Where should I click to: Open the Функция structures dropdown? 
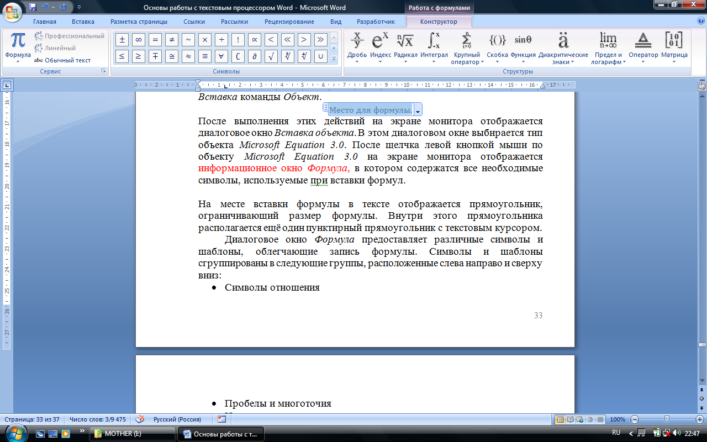tap(523, 49)
